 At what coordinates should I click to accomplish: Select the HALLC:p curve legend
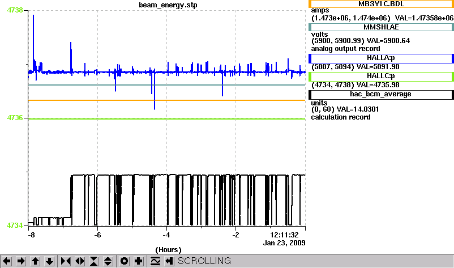pyautogui.click(x=381, y=76)
